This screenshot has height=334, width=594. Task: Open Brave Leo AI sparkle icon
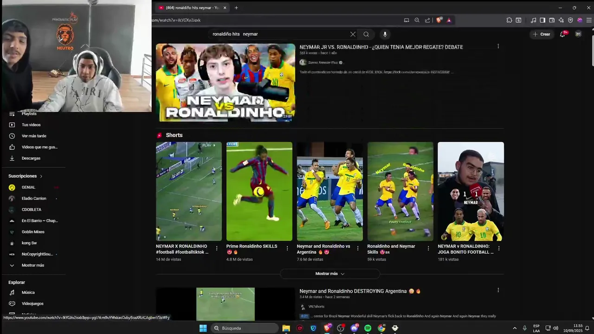coord(561,20)
